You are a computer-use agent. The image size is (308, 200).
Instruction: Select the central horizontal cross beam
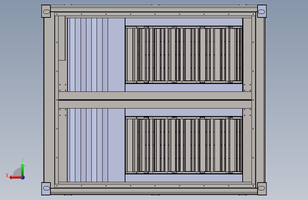coord(155,100)
